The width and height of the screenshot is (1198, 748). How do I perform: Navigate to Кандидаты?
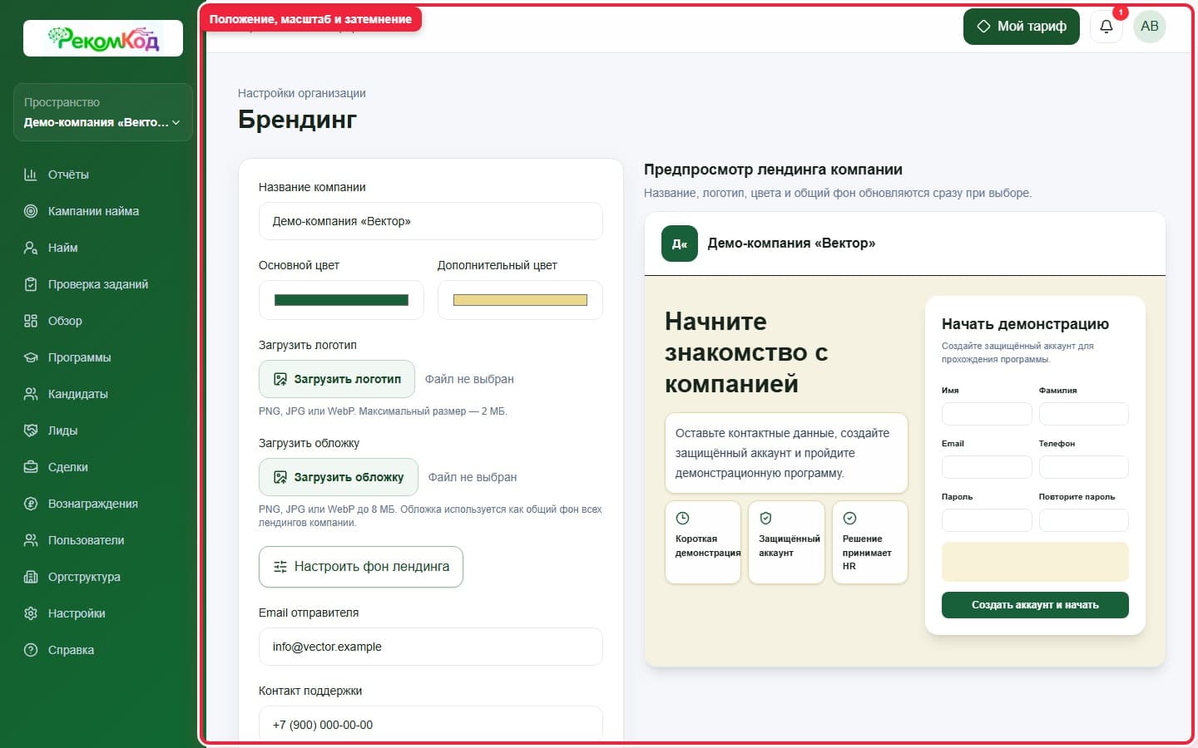pyautogui.click(x=103, y=394)
